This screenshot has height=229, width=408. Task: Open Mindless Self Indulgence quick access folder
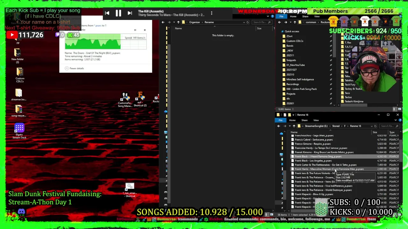tap(300, 80)
